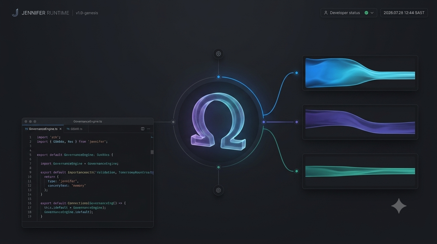The height and width of the screenshot is (244, 437).
Task: Switch to the GSM8.ts tab
Action: (x=76, y=129)
